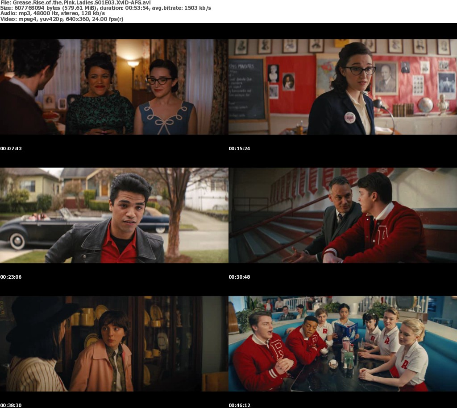Select the thumbnail showing the leather jacket guy
The height and width of the screenshot is (408, 457).
pos(114,215)
